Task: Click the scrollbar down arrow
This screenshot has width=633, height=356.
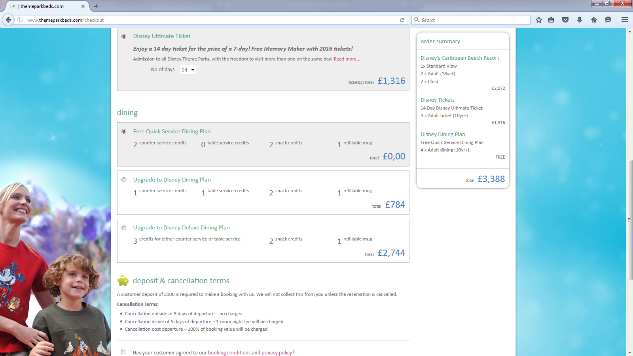Action: [629, 352]
